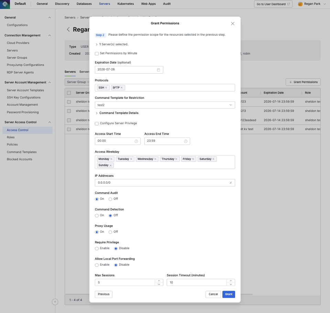Click the clock icon in Access End Time
This screenshot has height=313, width=330.
click(186, 141)
